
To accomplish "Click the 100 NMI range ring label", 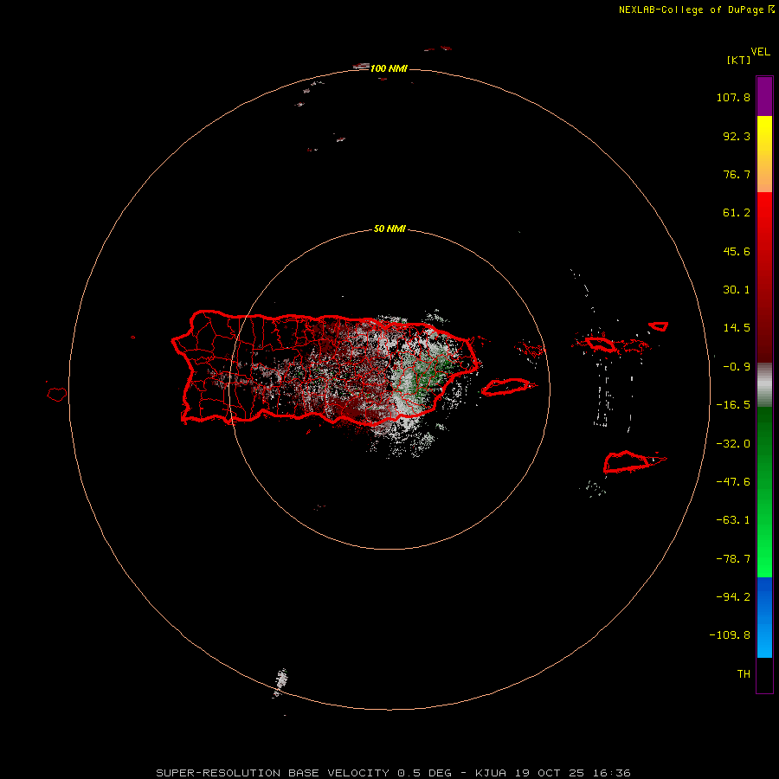I will 389,68.
